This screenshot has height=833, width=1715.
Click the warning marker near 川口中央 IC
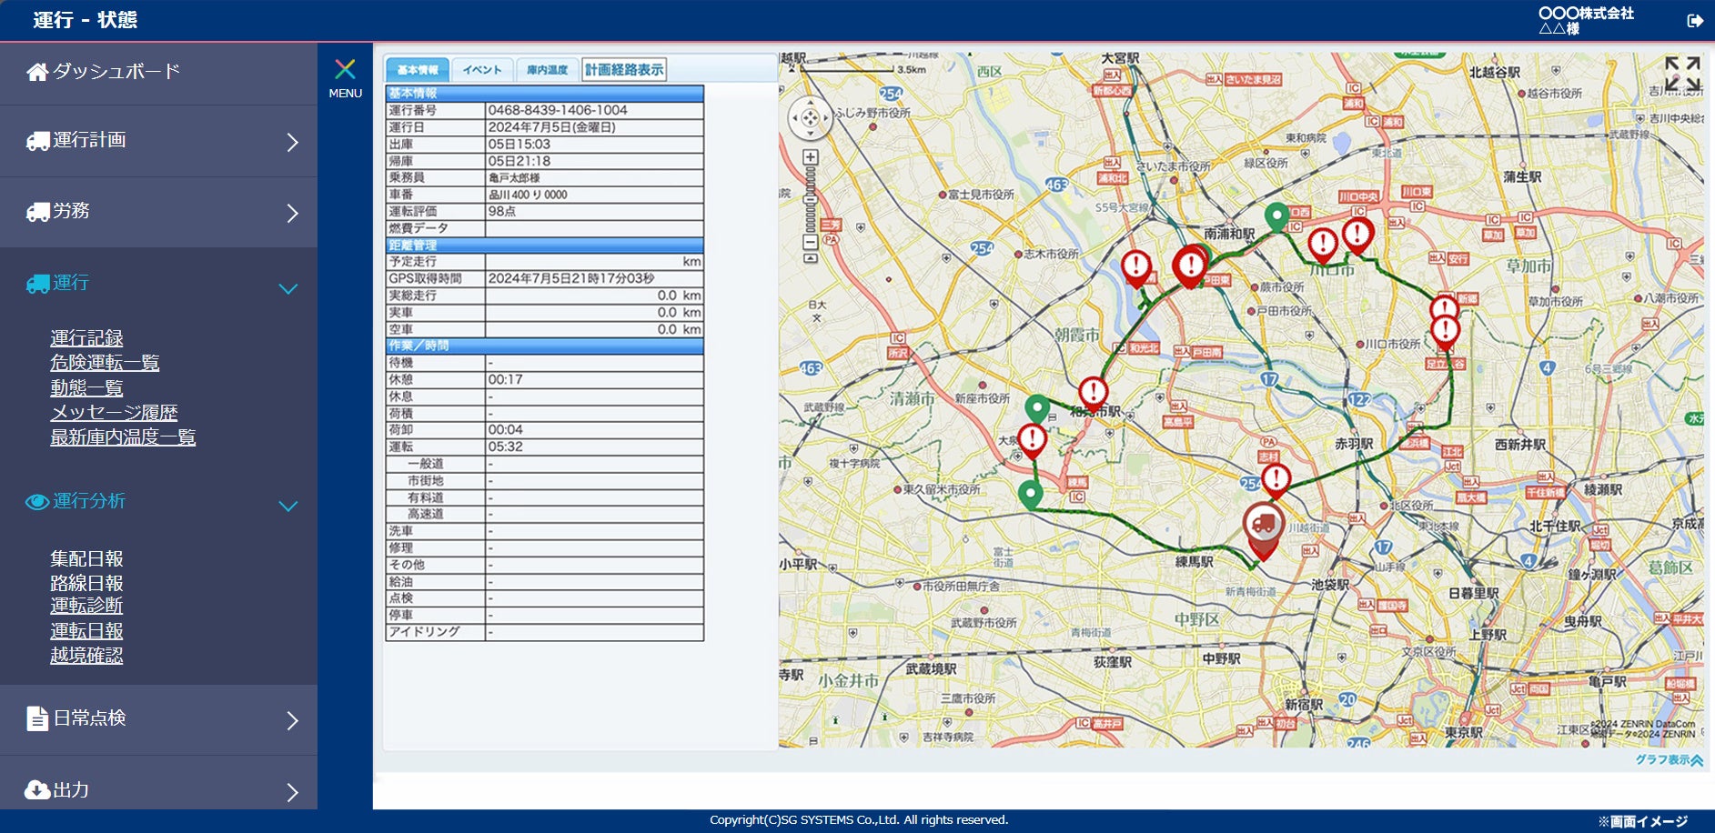click(1357, 236)
